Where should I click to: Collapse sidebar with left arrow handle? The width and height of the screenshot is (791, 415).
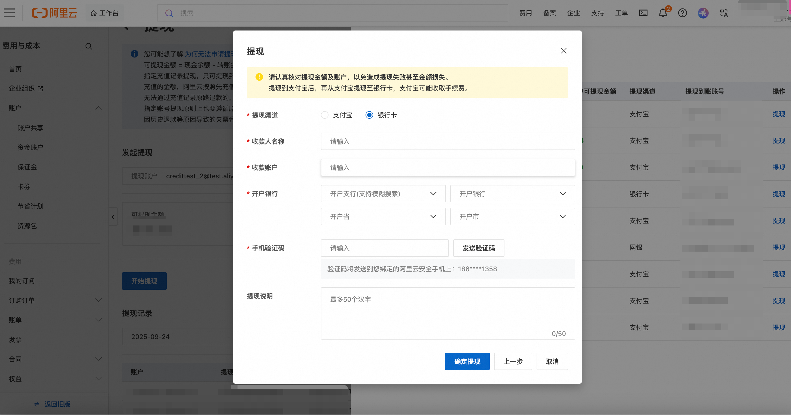coord(113,217)
